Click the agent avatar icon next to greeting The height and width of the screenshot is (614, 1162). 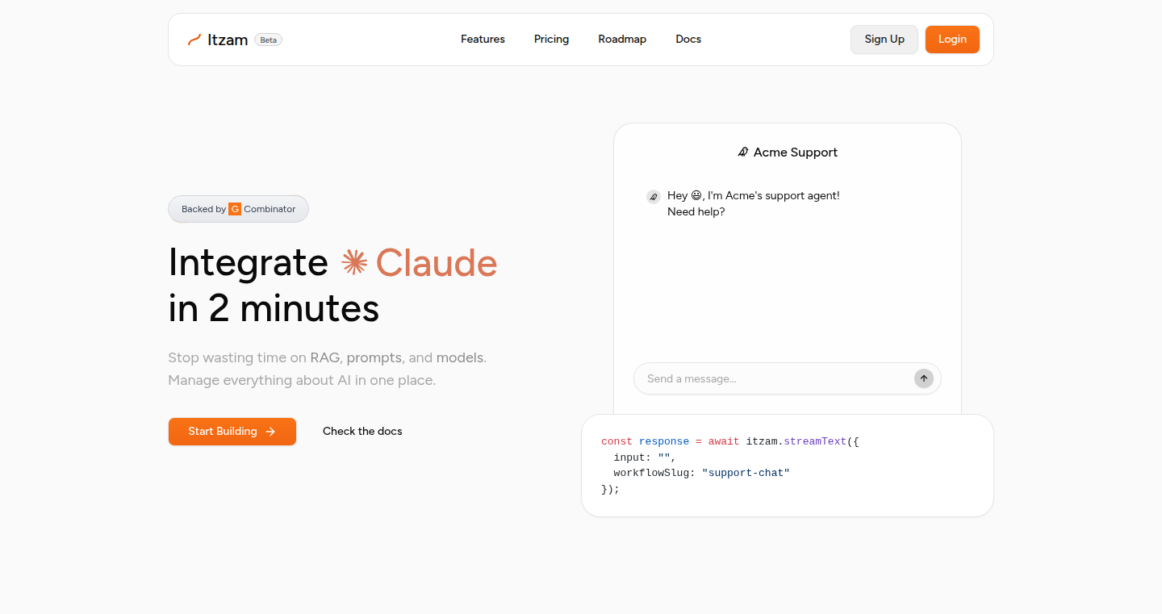[x=654, y=196]
